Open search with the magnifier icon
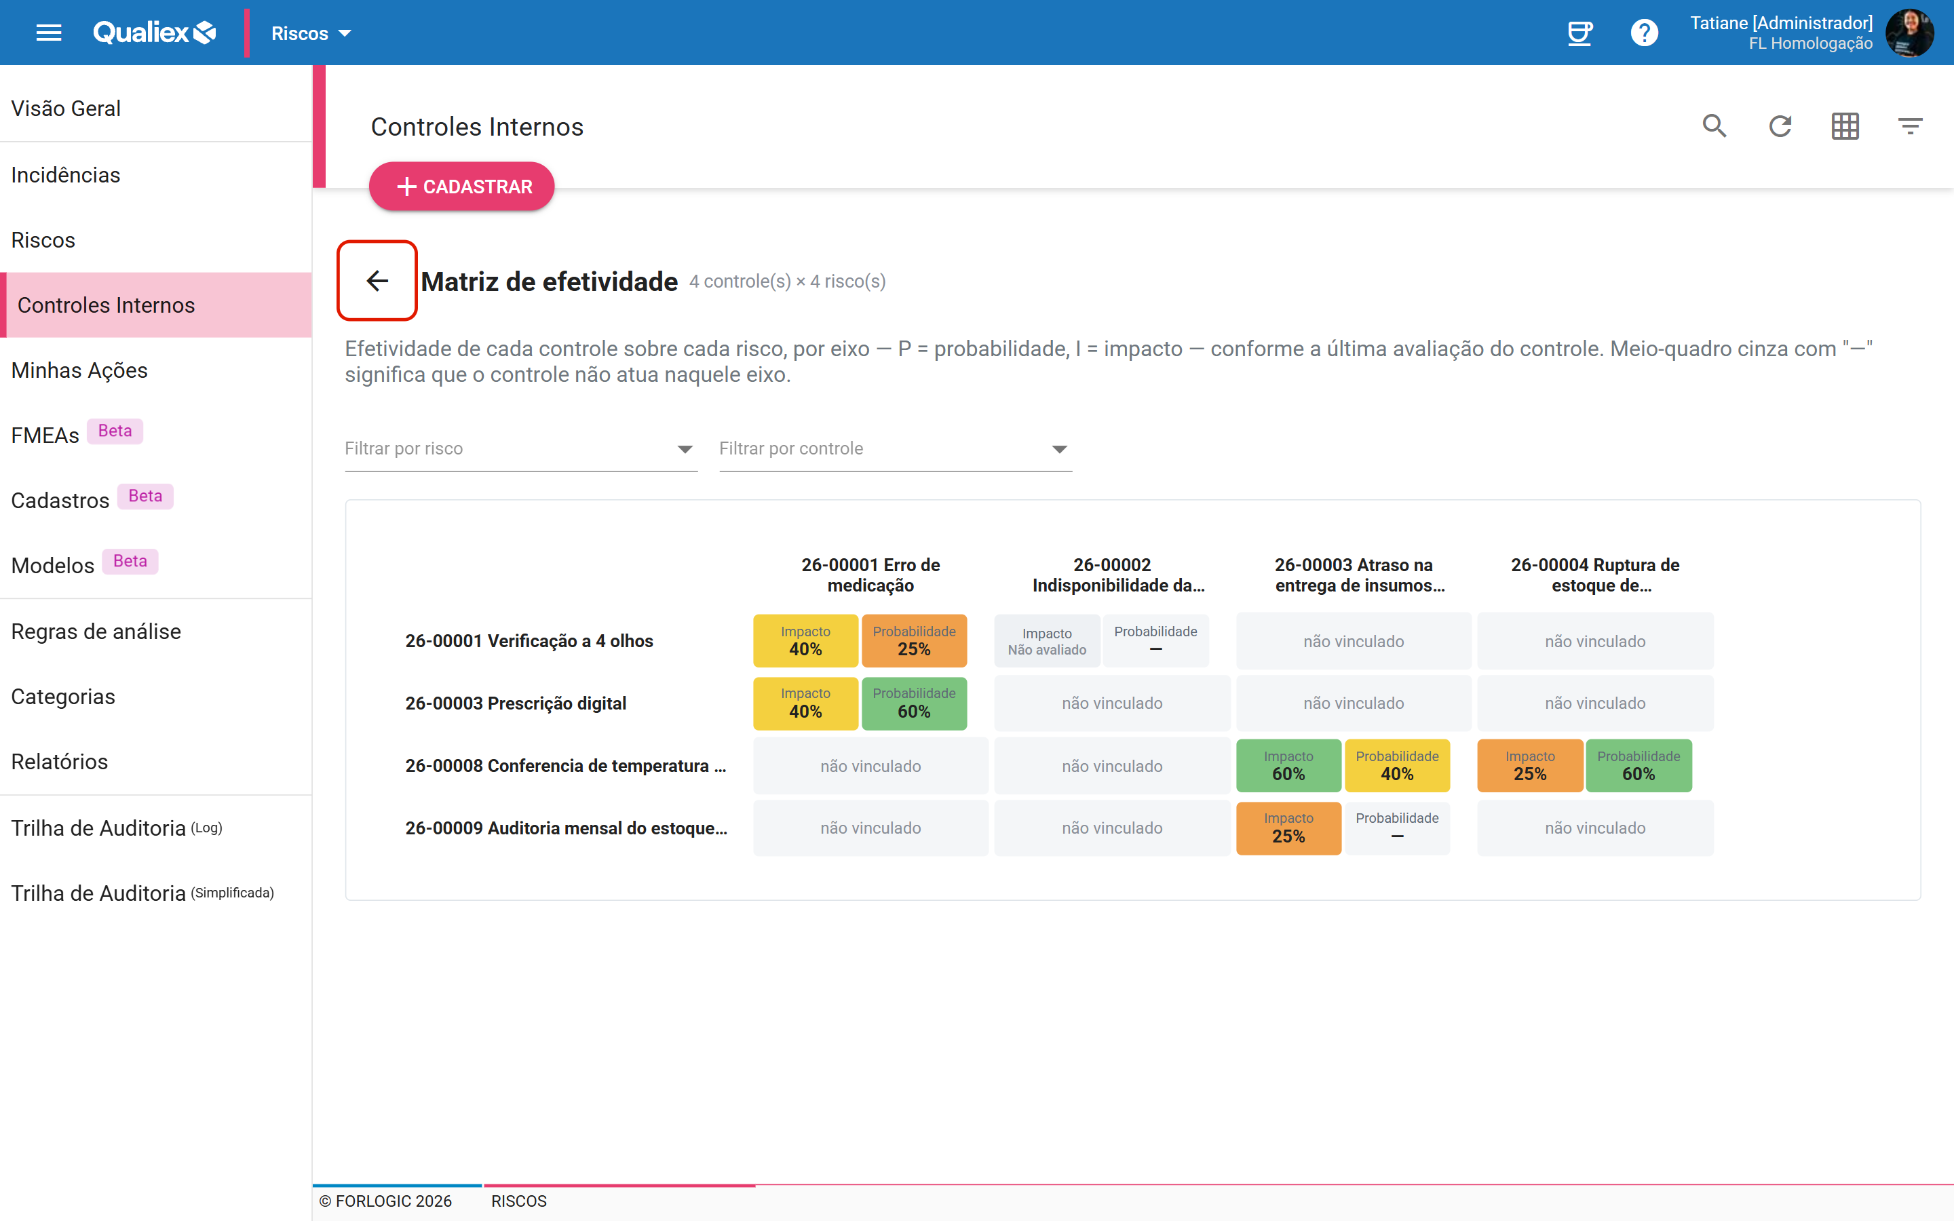 click(1714, 126)
